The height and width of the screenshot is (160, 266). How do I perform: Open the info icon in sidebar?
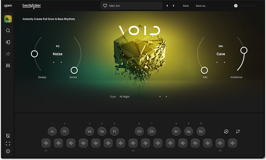8,151
